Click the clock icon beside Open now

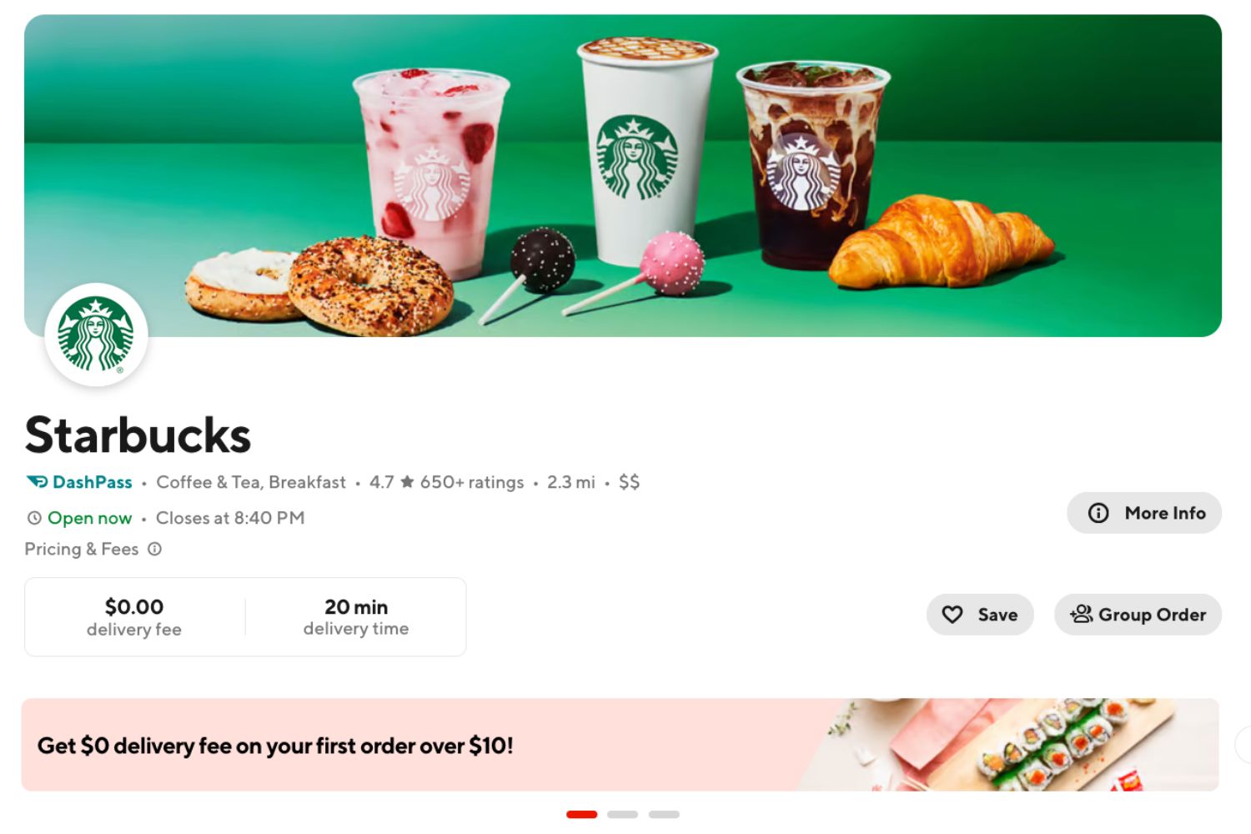click(34, 518)
